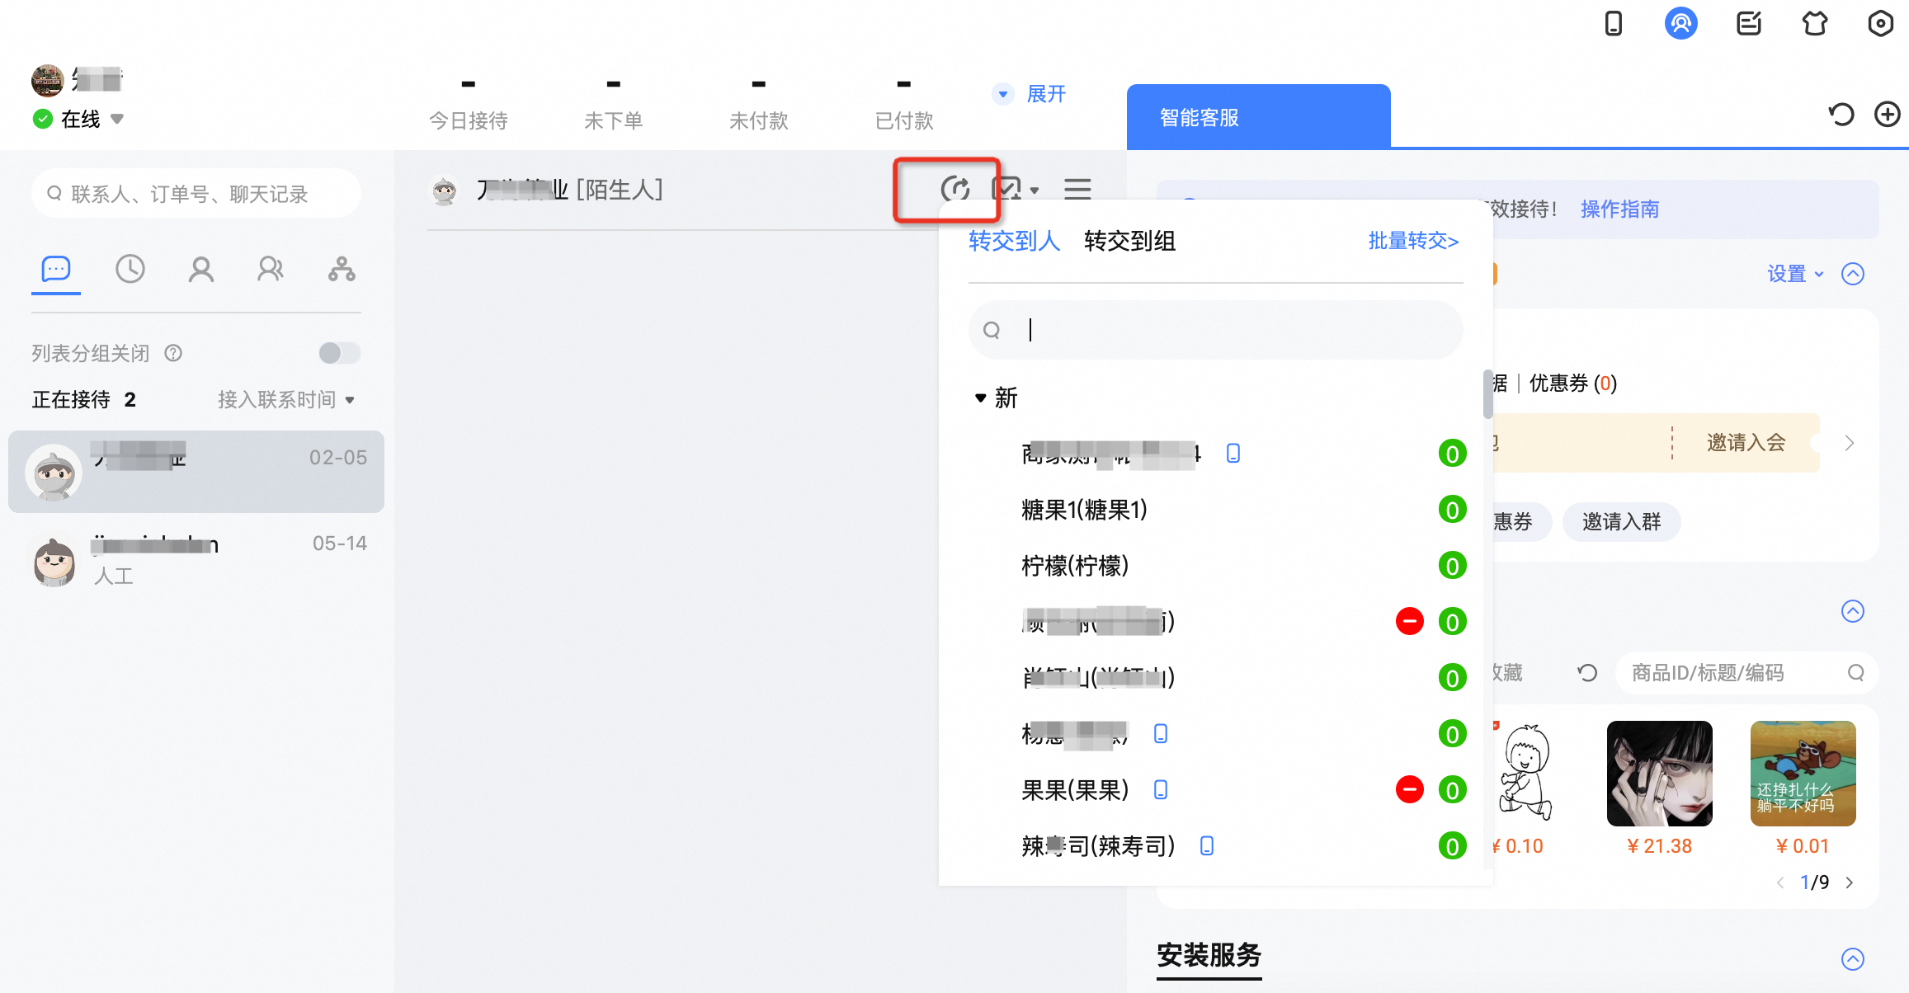Collapse the 安装服务 section
This screenshot has width=1909, height=993.
pyautogui.click(x=1853, y=959)
